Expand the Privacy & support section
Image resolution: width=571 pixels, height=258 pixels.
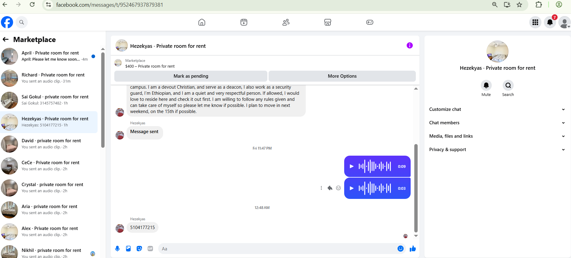tap(497, 150)
